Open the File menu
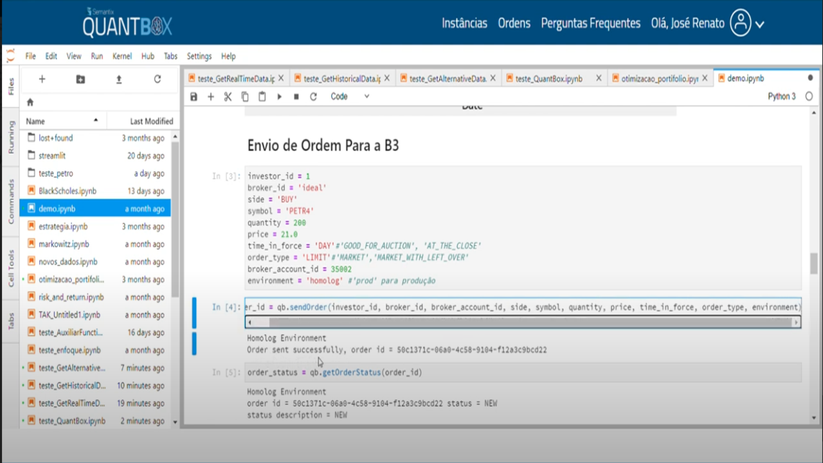This screenshot has width=823, height=463. coord(31,56)
